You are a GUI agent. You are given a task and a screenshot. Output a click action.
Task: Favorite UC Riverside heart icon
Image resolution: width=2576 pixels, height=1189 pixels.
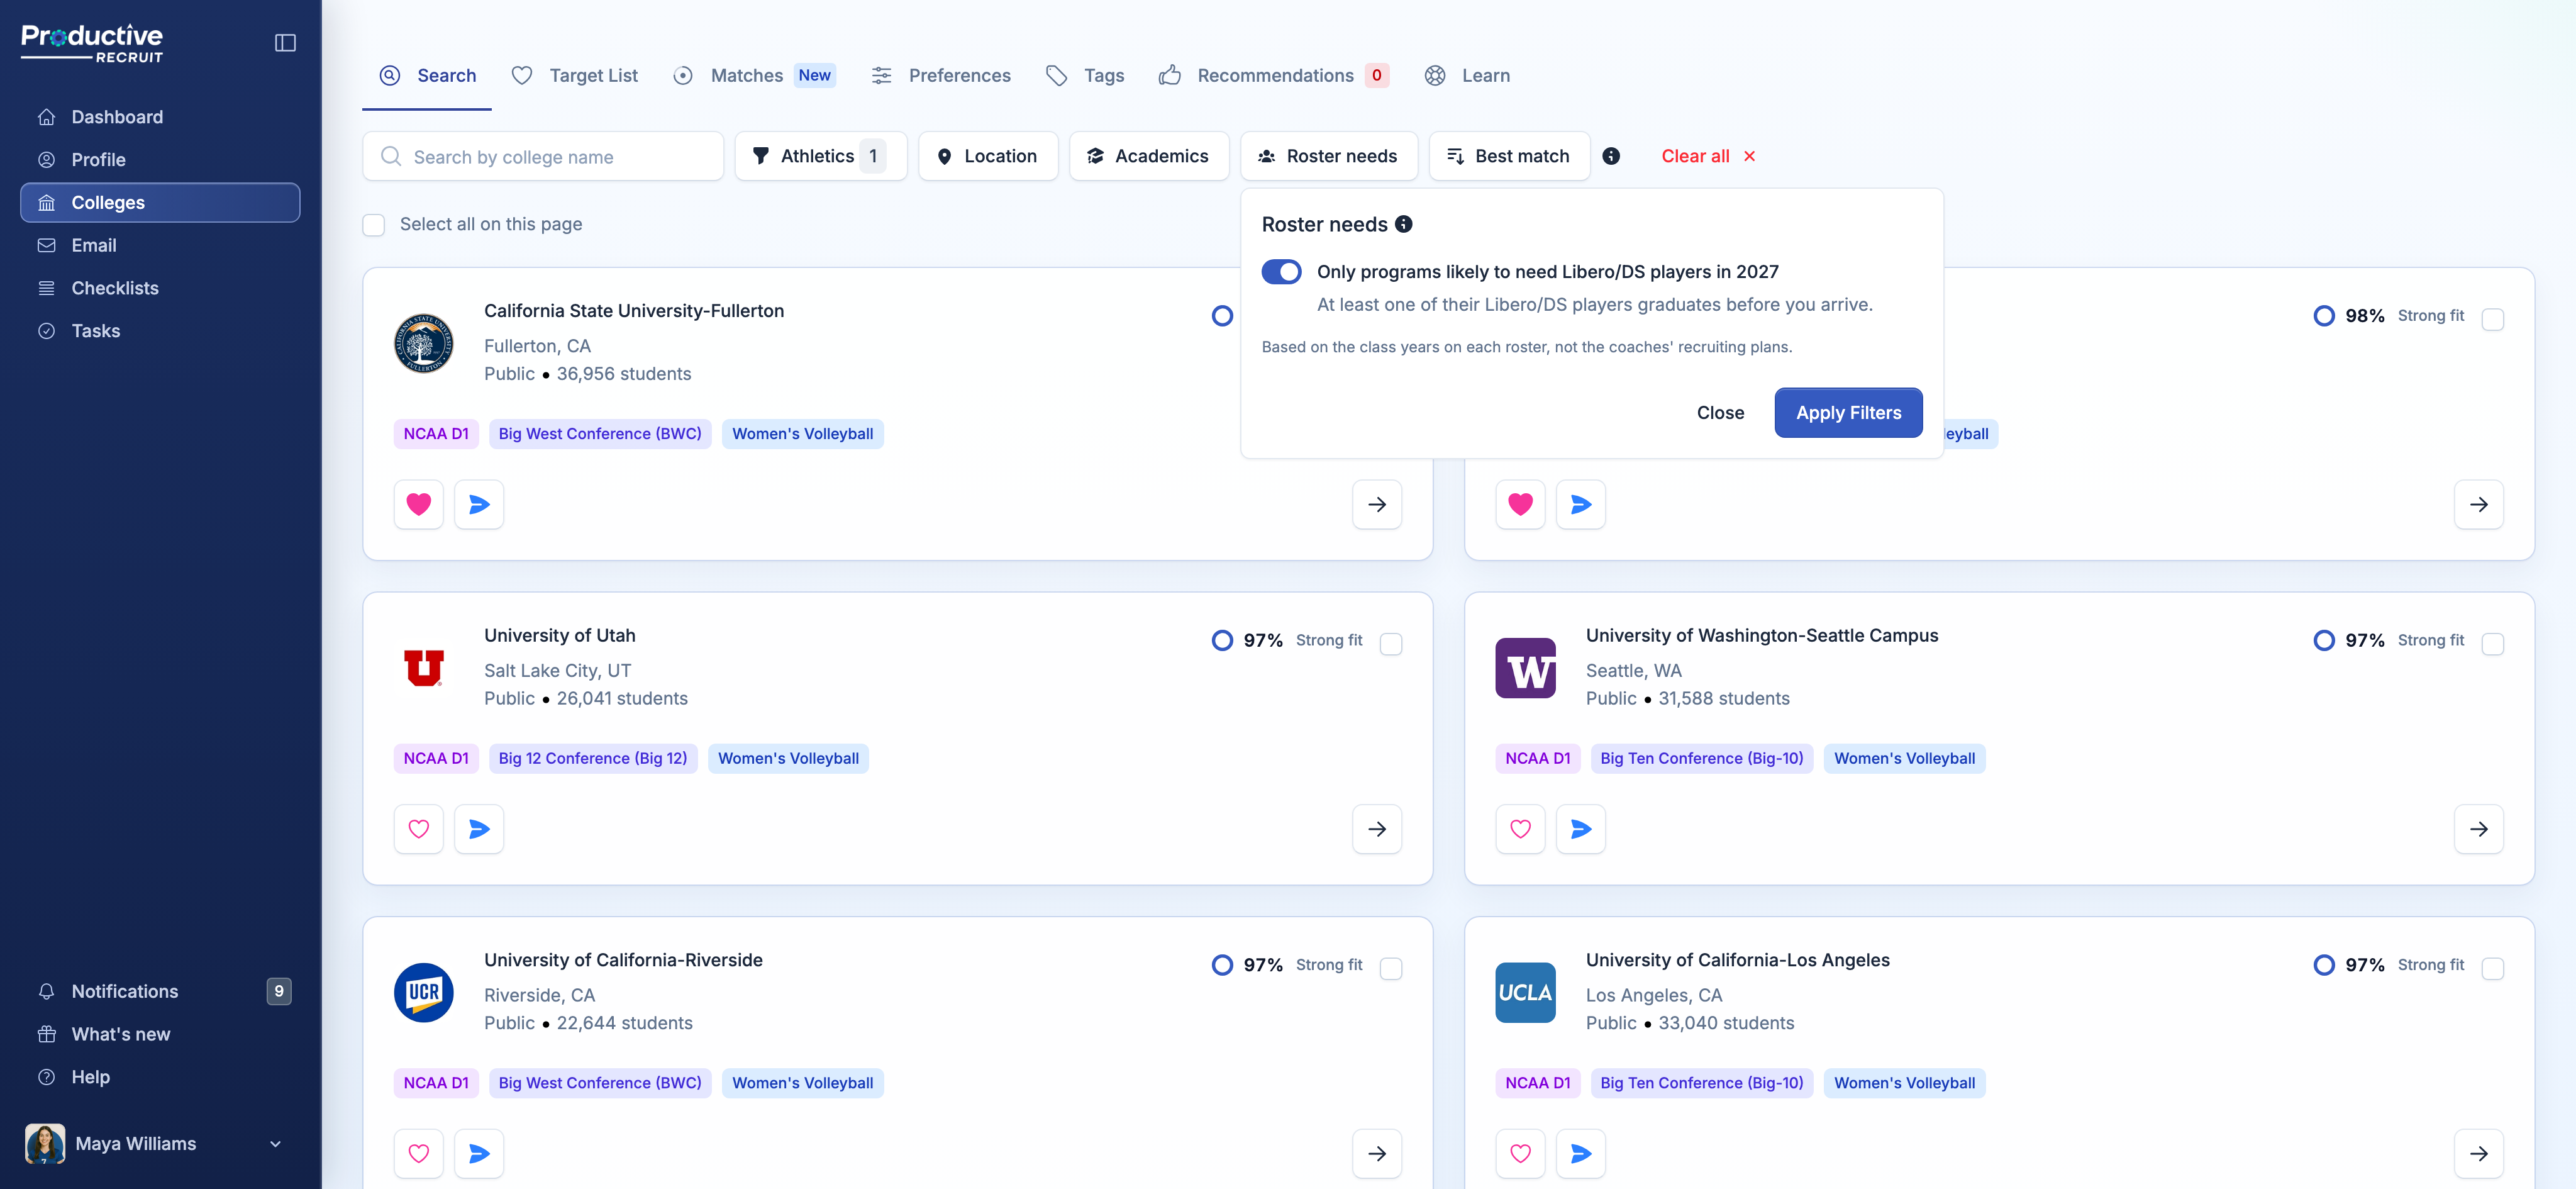tap(419, 1154)
